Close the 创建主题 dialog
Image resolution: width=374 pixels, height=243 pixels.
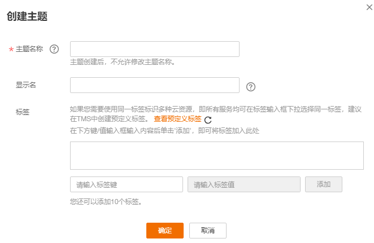pos(369,6)
